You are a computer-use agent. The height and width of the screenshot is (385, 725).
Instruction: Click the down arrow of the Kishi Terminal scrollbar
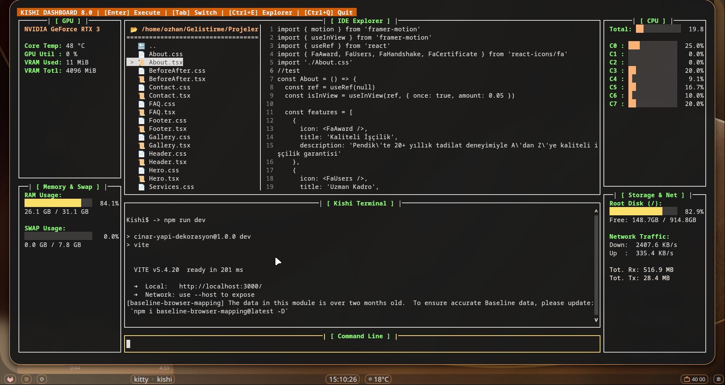[x=596, y=320]
